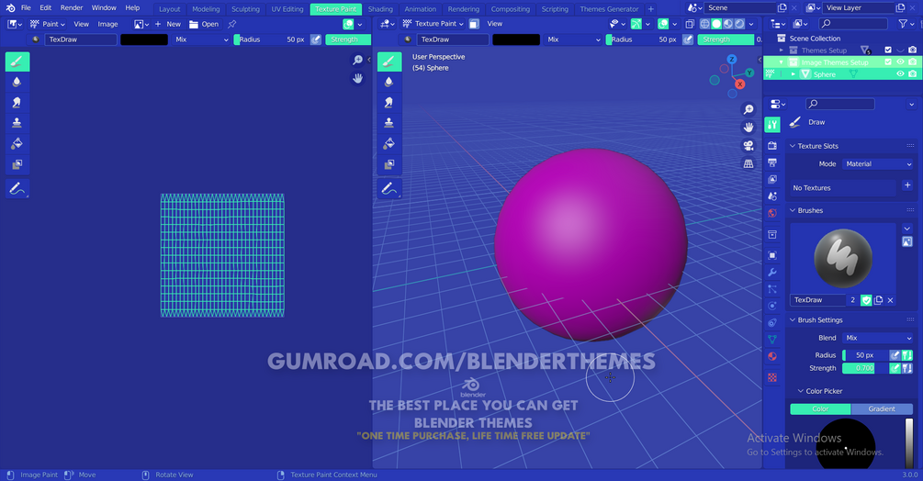The height and width of the screenshot is (481, 923).
Task: Hide the Sphere object with eye icon
Action: 900,74
